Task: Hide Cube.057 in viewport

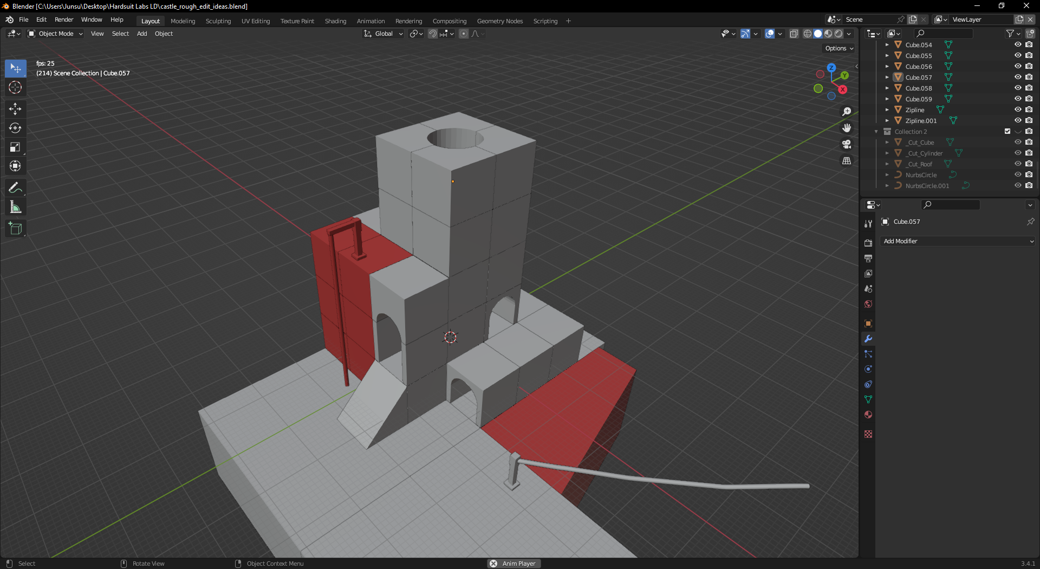Action: 1018,77
